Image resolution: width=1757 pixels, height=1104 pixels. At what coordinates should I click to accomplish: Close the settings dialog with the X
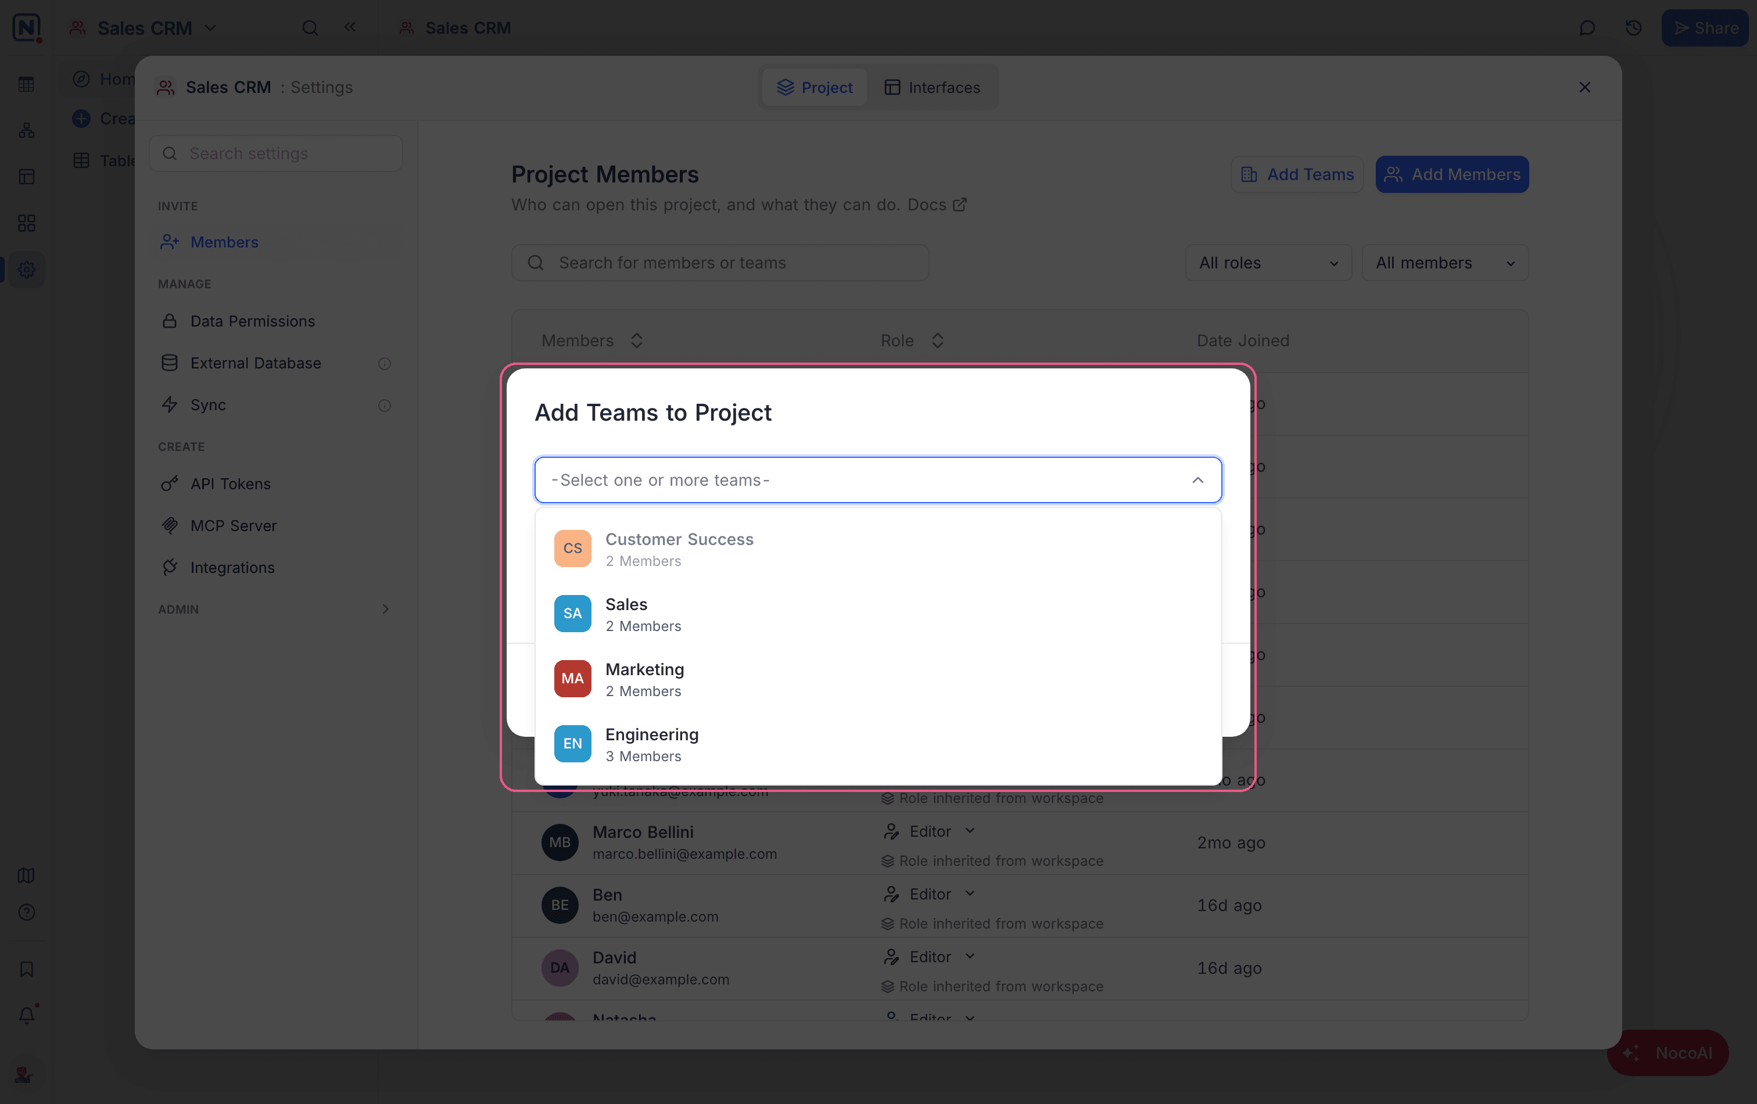click(1584, 88)
